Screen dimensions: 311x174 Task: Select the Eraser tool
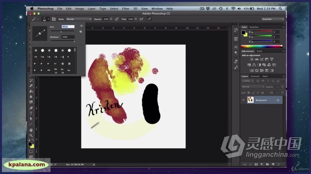coord(31,86)
